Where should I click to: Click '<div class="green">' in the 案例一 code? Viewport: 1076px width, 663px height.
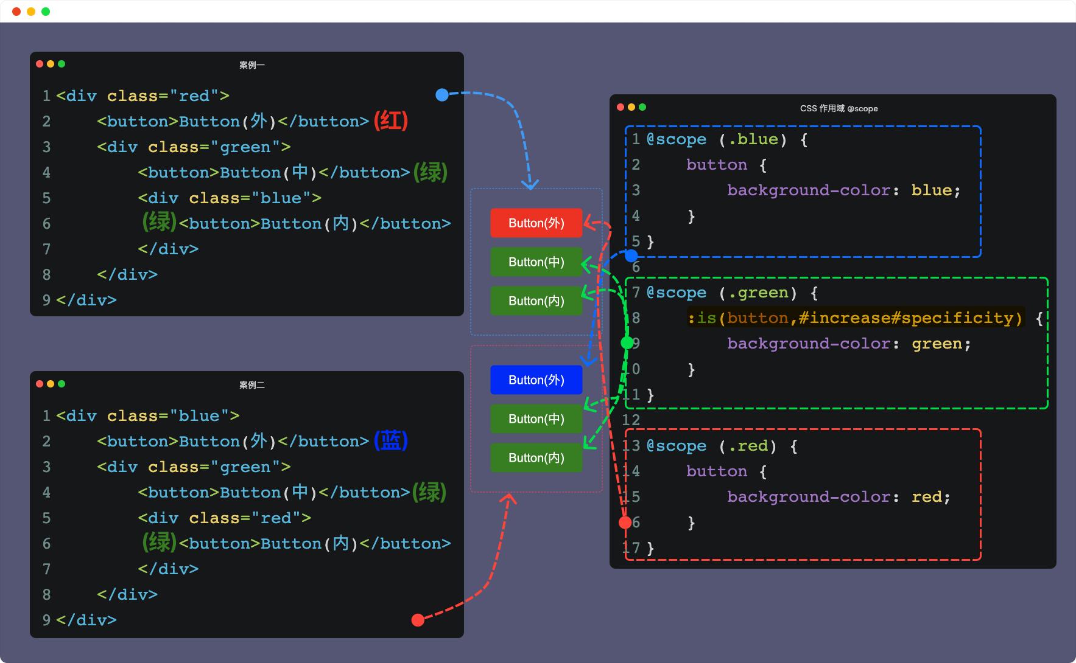(194, 147)
